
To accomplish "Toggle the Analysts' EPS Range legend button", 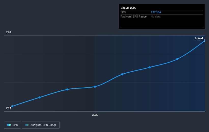I will (41, 125).
